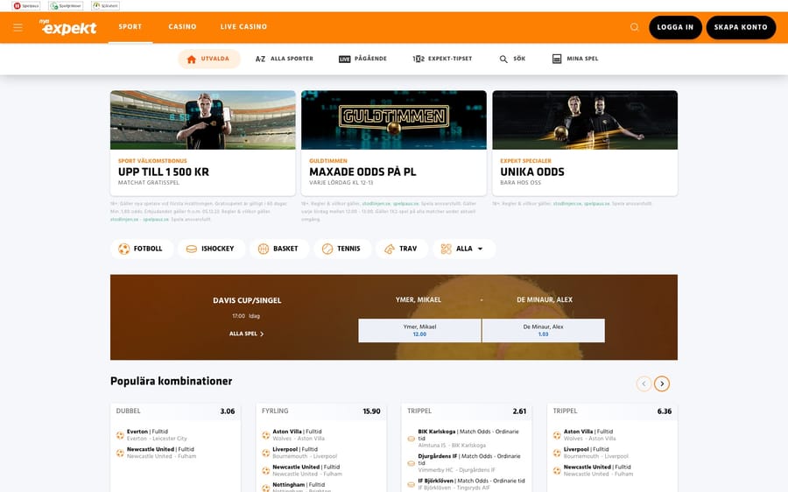Open Alla Sporter A-Z list
Image resolution: width=788 pixels, height=492 pixels.
285,59
